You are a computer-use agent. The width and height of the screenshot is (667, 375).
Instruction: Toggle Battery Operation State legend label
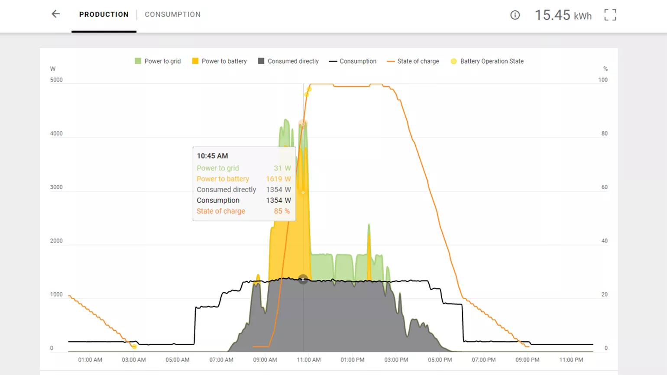click(492, 61)
